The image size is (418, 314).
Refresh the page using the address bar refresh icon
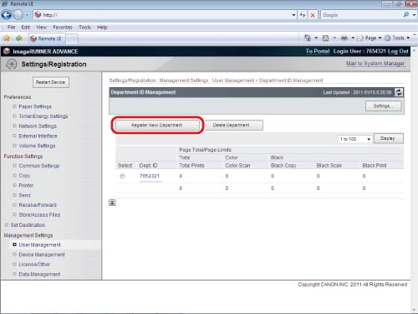(x=303, y=15)
